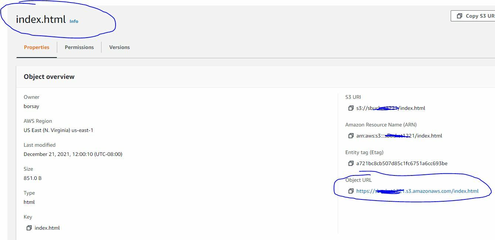
Task: Click the copy icon beside the S3 URI
Action: pyautogui.click(x=351, y=108)
